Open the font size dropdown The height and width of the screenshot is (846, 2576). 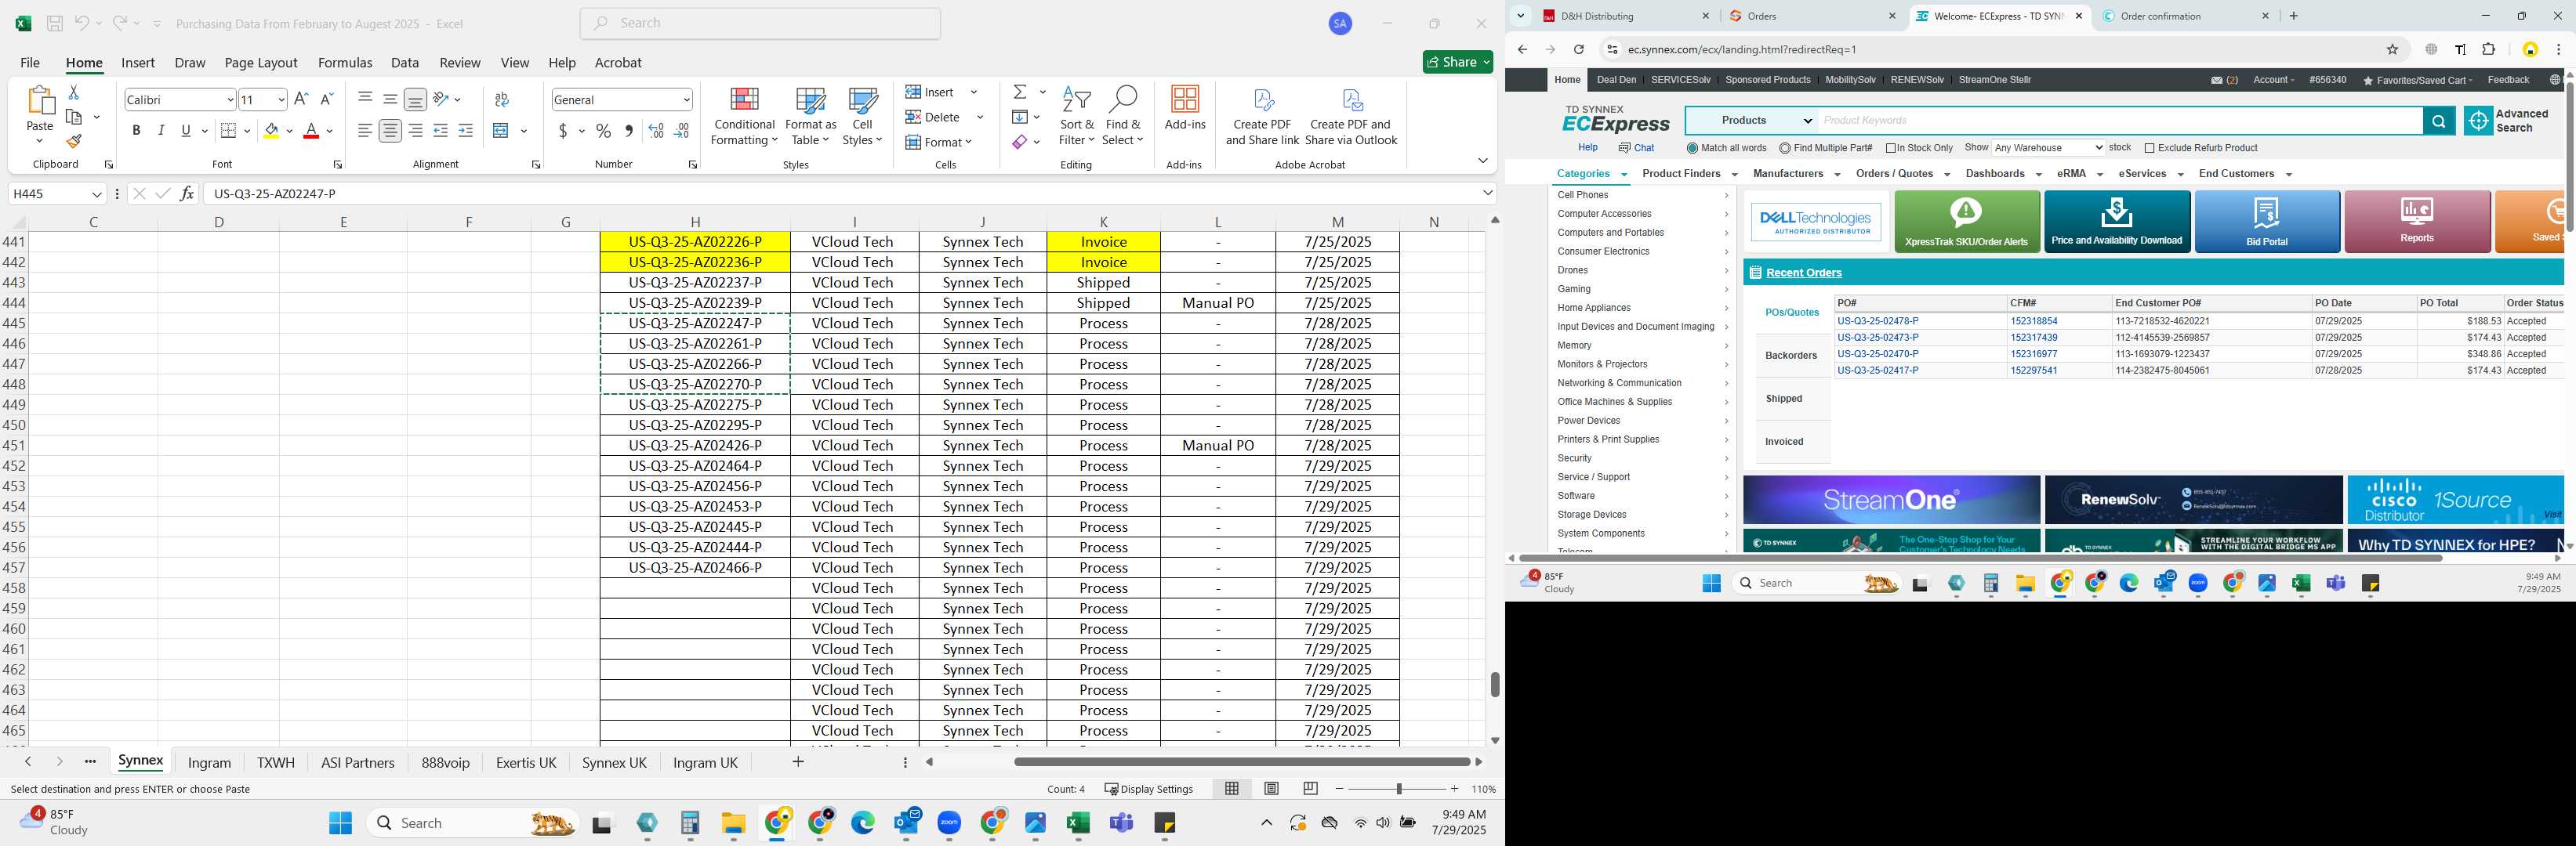[x=281, y=100]
